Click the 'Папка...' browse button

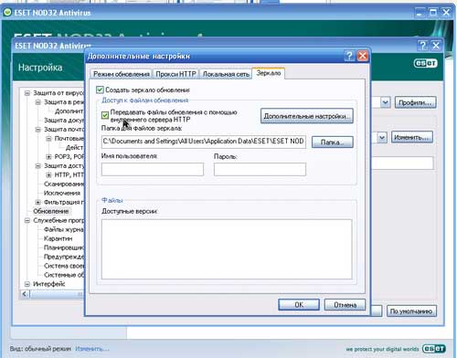tap(333, 142)
